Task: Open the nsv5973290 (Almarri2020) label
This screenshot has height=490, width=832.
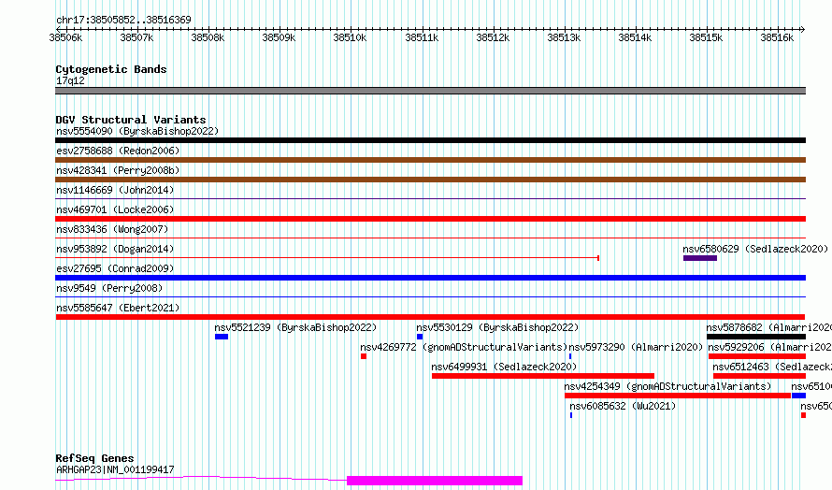Action: [636, 347]
